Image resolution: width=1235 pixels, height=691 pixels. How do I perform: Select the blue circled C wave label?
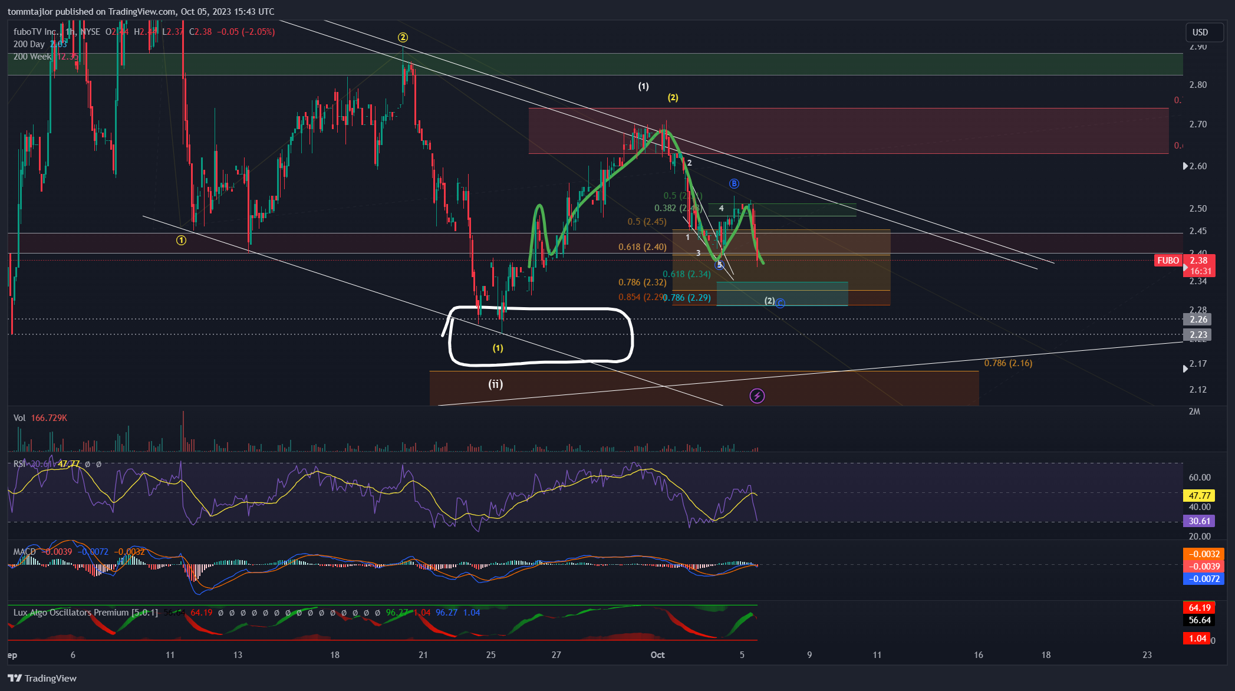(780, 303)
